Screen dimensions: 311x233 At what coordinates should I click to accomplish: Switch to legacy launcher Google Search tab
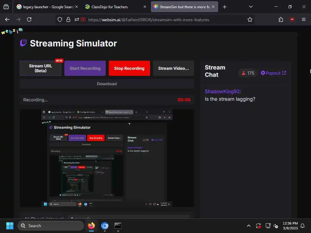coord(47,7)
